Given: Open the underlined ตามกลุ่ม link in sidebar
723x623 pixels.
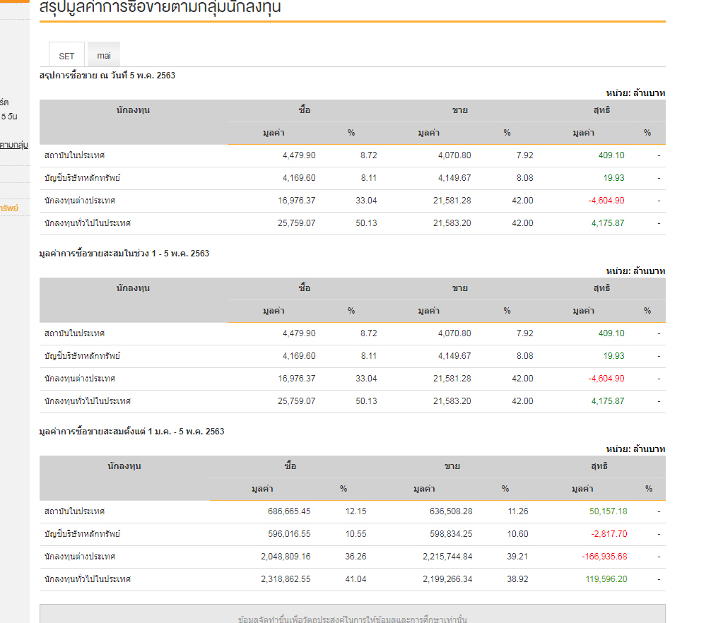Looking at the screenshot, I should click(x=14, y=145).
